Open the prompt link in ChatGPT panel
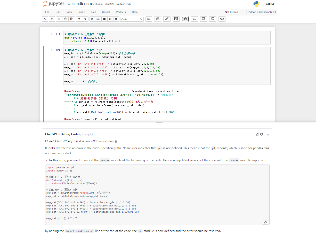The width and height of the screenshot is (316, 236). pos(86,134)
